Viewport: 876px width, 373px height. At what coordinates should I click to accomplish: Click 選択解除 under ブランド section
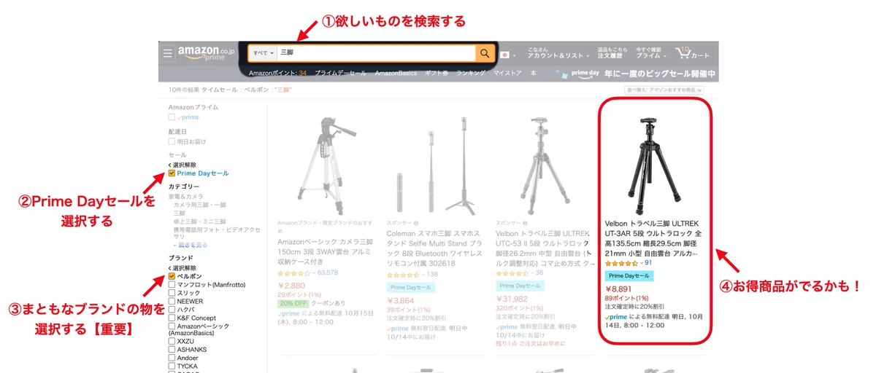(182, 268)
